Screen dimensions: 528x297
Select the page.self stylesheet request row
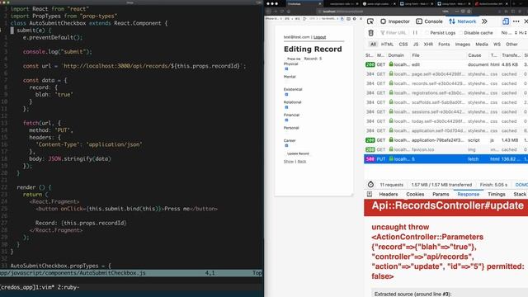coord(445,73)
